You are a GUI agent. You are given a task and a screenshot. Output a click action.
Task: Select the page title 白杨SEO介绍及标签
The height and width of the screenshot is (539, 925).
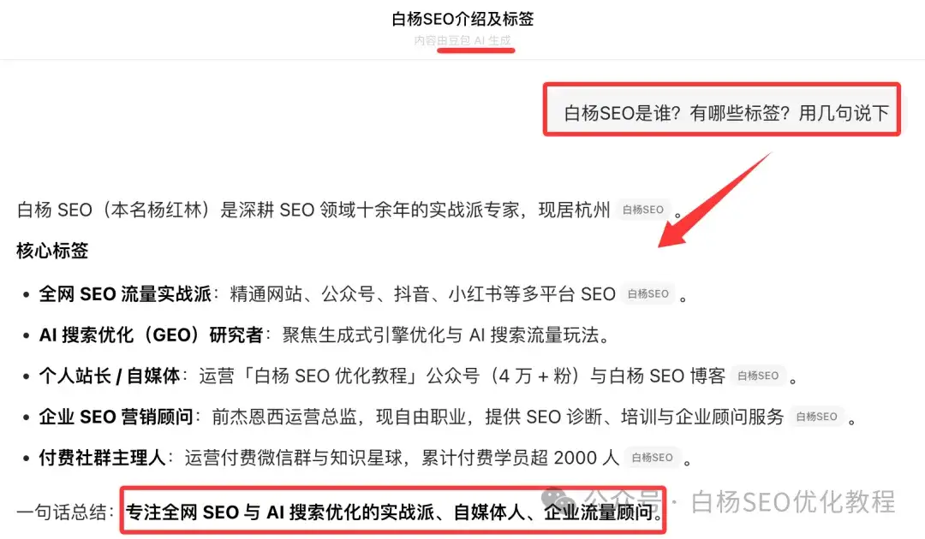[x=462, y=19]
